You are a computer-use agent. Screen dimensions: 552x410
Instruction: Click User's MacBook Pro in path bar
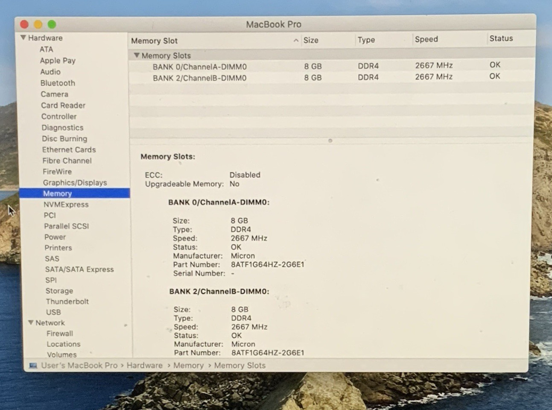coord(79,366)
